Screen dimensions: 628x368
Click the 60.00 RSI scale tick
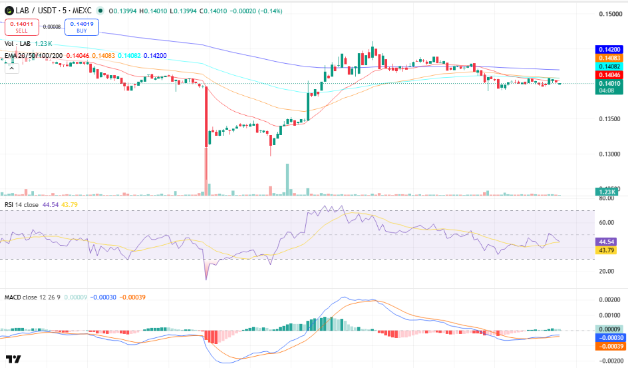point(606,223)
